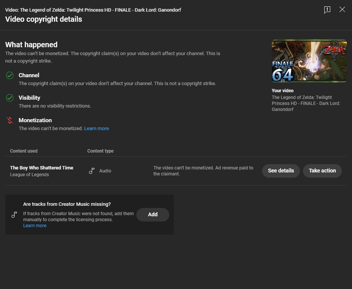Click the green Channel checkmark icon

point(10,75)
